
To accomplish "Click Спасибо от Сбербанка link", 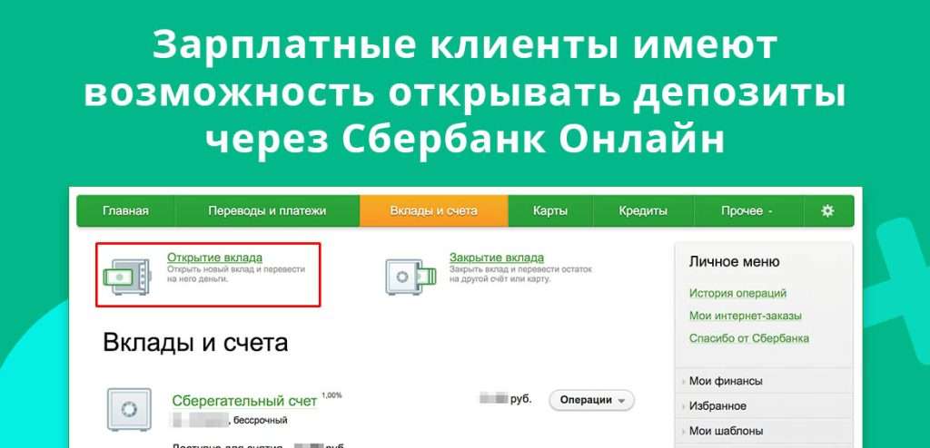I will coord(748,338).
